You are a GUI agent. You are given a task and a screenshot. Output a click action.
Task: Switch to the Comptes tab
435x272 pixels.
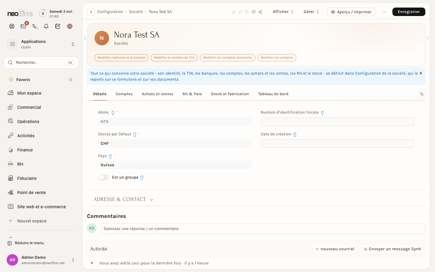tap(124, 94)
